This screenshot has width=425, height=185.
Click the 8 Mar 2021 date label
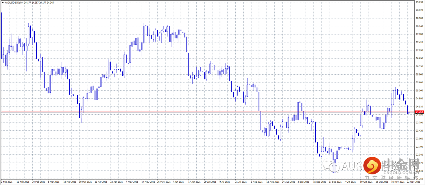(x=54, y=182)
